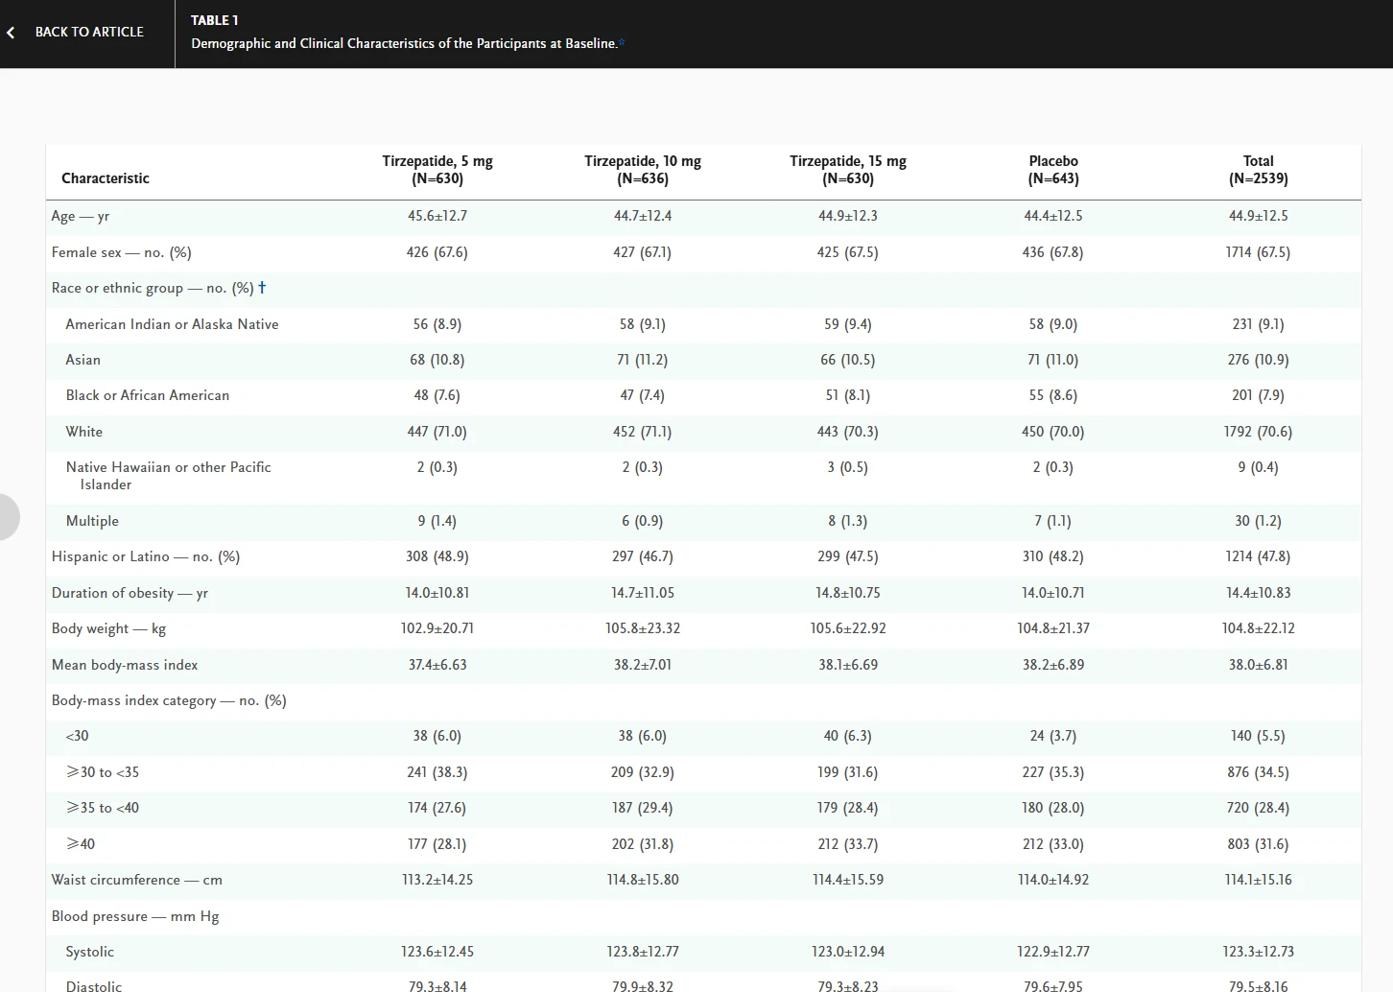Select the Asian row label

[x=83, y=360]
